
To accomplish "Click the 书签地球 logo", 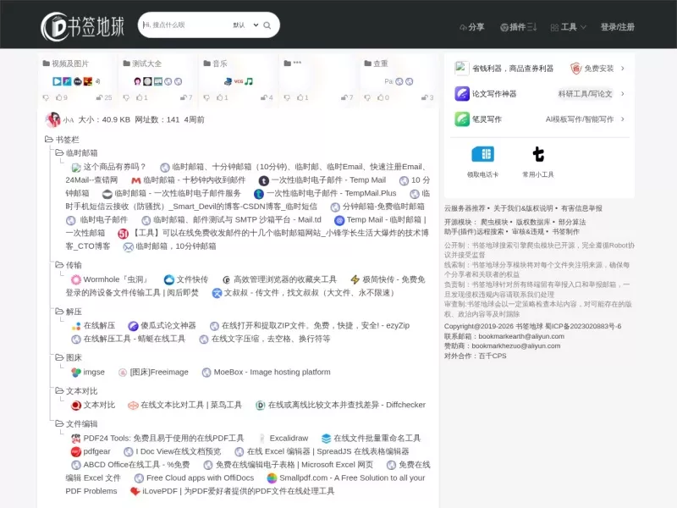I will (82, 26).
